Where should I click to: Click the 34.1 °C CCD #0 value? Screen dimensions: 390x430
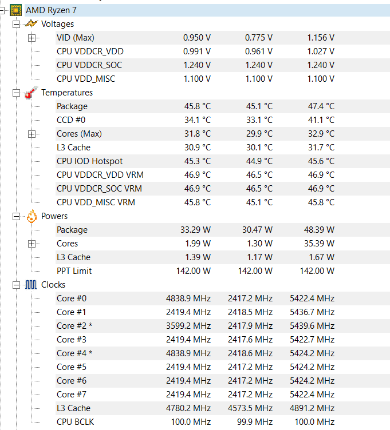click(198, 120)
